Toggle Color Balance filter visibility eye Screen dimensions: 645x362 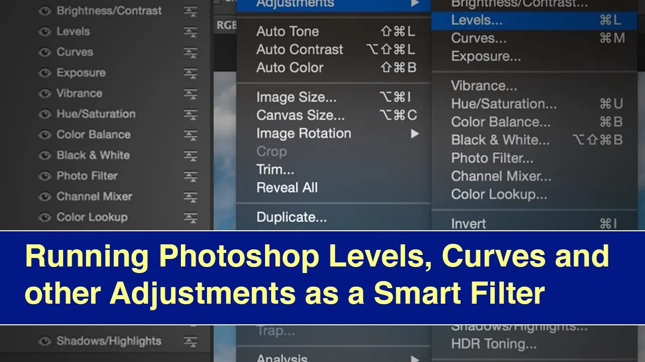click(x=45, y=134)
